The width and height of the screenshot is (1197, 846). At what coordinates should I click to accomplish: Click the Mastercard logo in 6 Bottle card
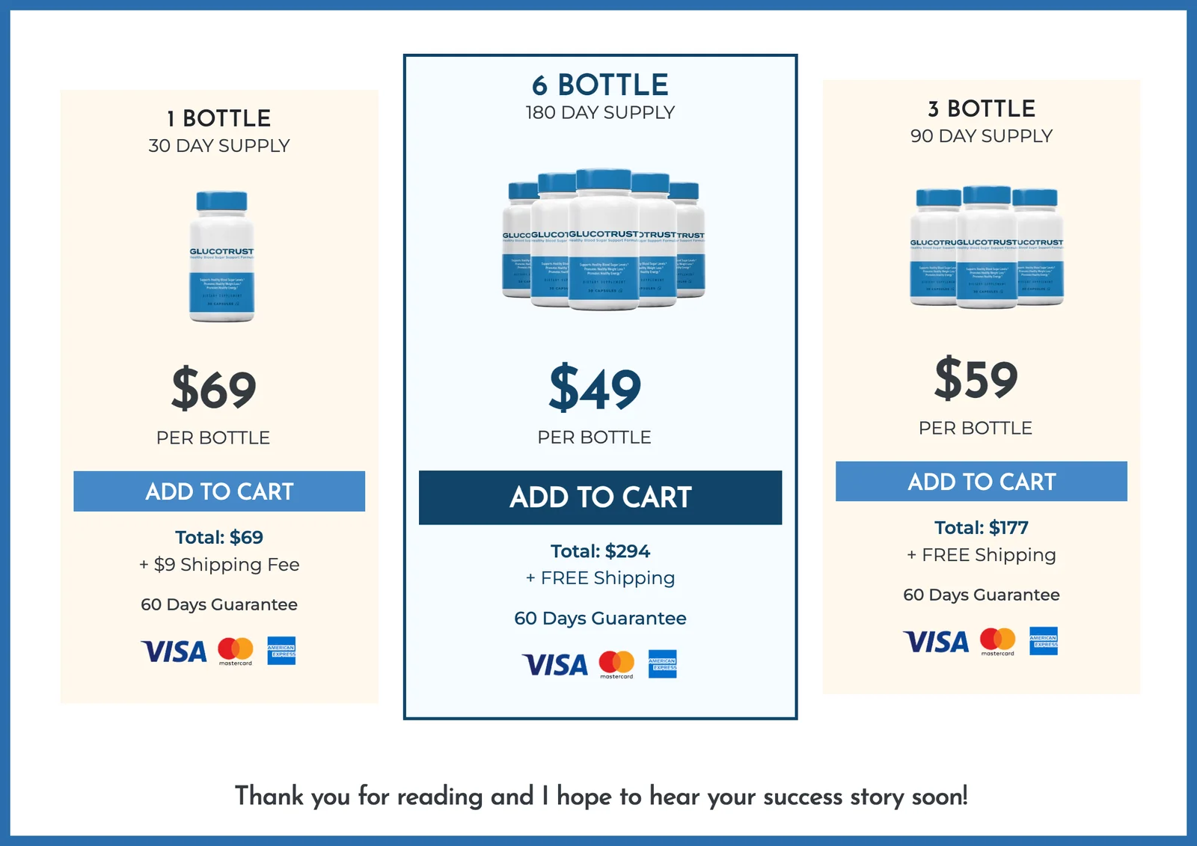click(x=616, y=664)
